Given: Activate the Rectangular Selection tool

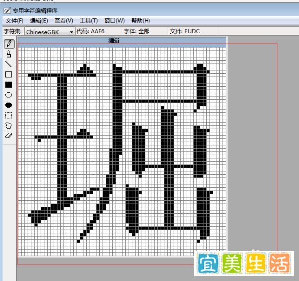Looking at the screenshot, I should click(x=9, y=116).
